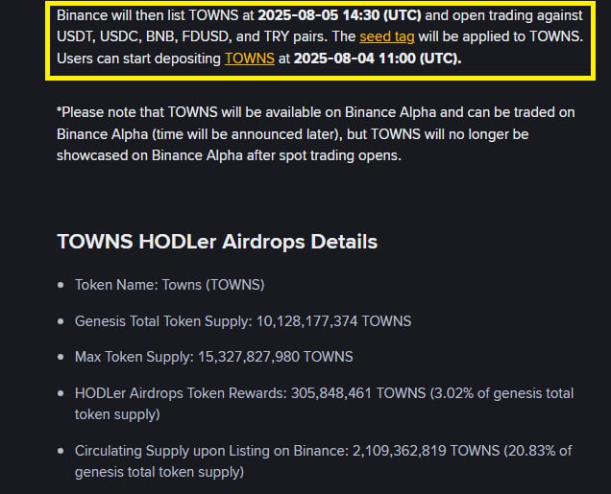Open the underlined TOWNS deposit link
The height and width of the screenshot is (494, 611).
[250, 59]
